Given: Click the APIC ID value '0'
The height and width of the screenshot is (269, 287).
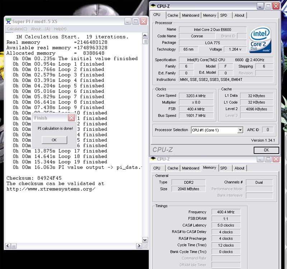Looking at the screenshot, I should [268, 130].
